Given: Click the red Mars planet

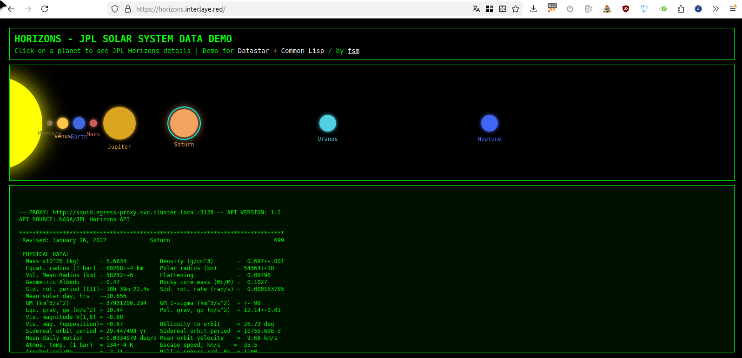Looking at the screenshot, I should point(93,123).
